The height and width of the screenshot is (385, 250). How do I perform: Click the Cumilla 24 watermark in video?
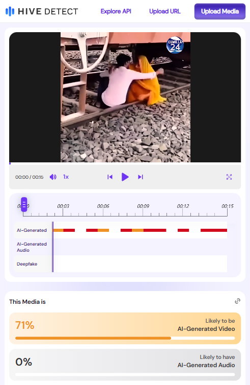coord(175,45)
